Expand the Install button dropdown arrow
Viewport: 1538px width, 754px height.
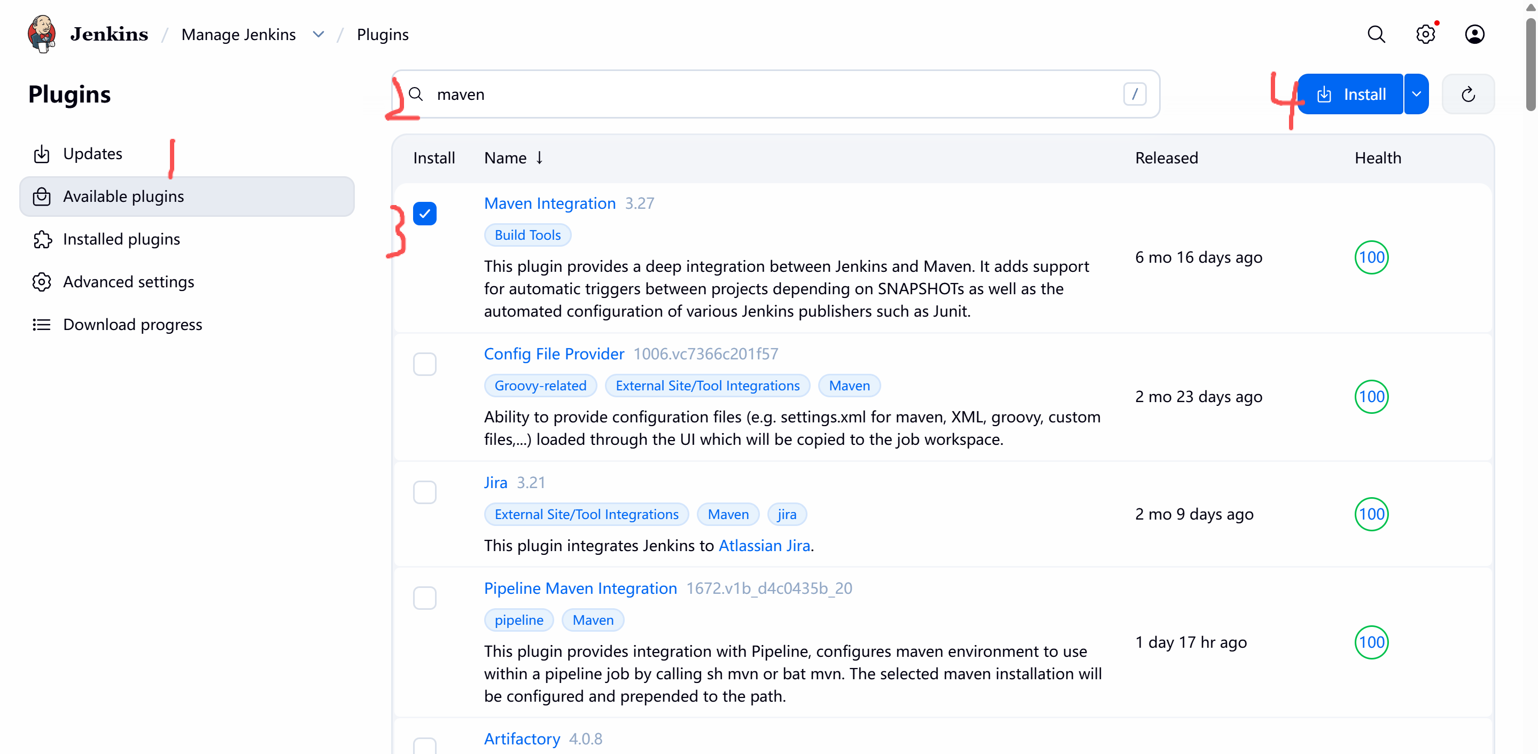pyautogui.click(x=1416, y=94)
